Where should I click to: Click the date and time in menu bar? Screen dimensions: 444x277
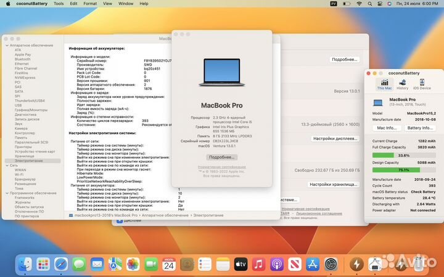(x=417, y=4)
